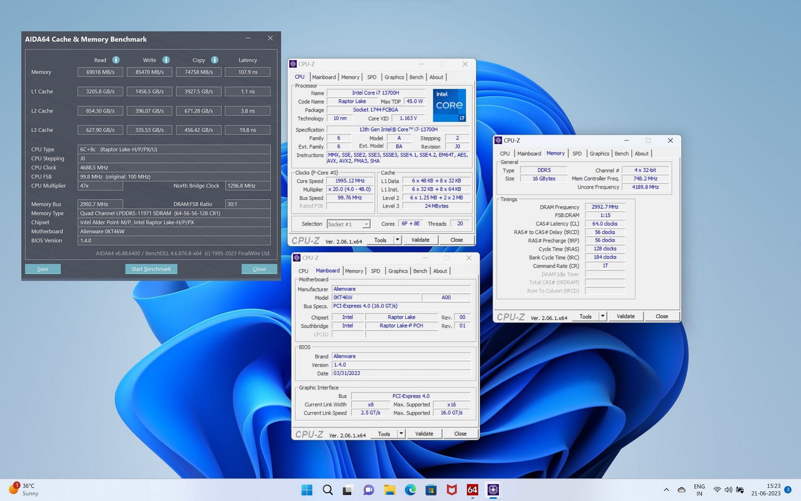Click L3 Cache Copy value 456.42 GB/s
Viewport: 801px width, 501px height.
(x=199, y=130)
